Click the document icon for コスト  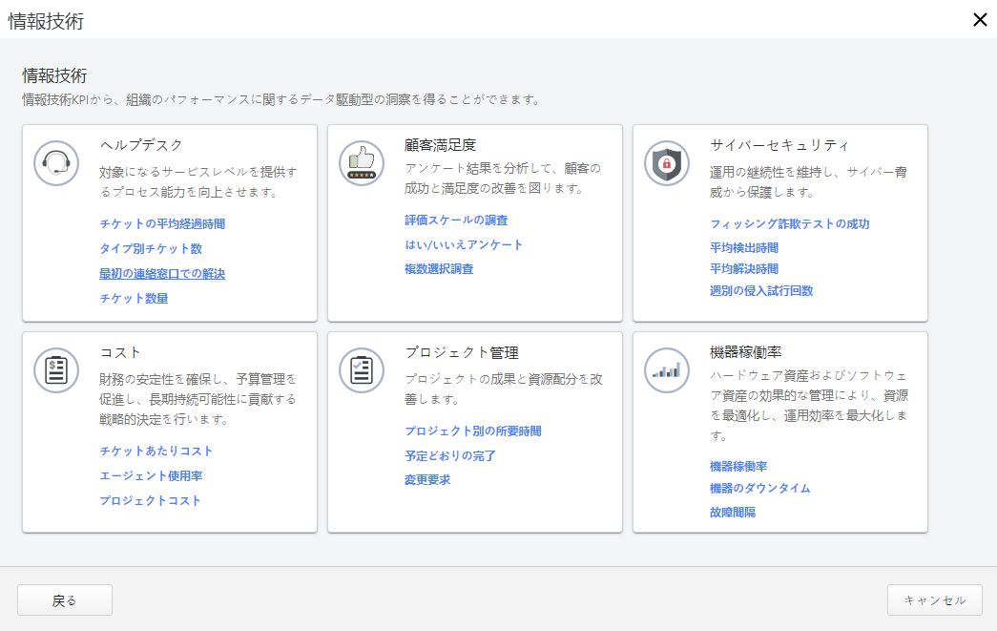click(55, 369)
